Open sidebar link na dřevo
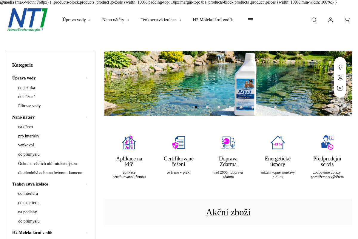Viewport: 358px width, 239px height. pos(25,127)
